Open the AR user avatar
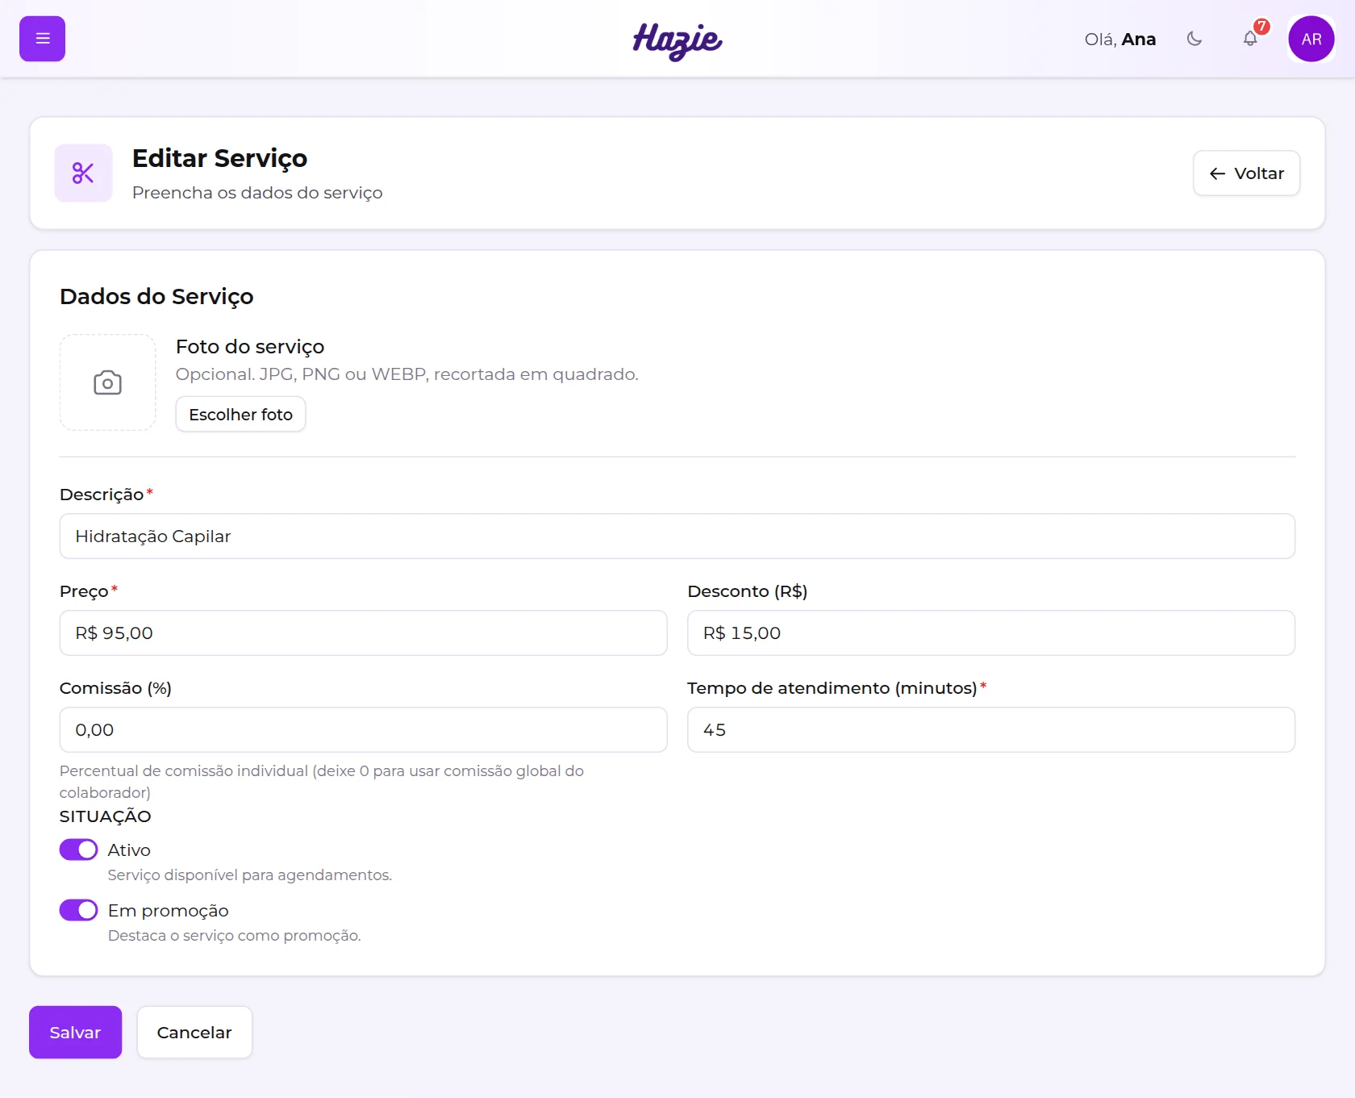The width and height of the screenshot is (1355, 1098). [x=1311, y=39]
